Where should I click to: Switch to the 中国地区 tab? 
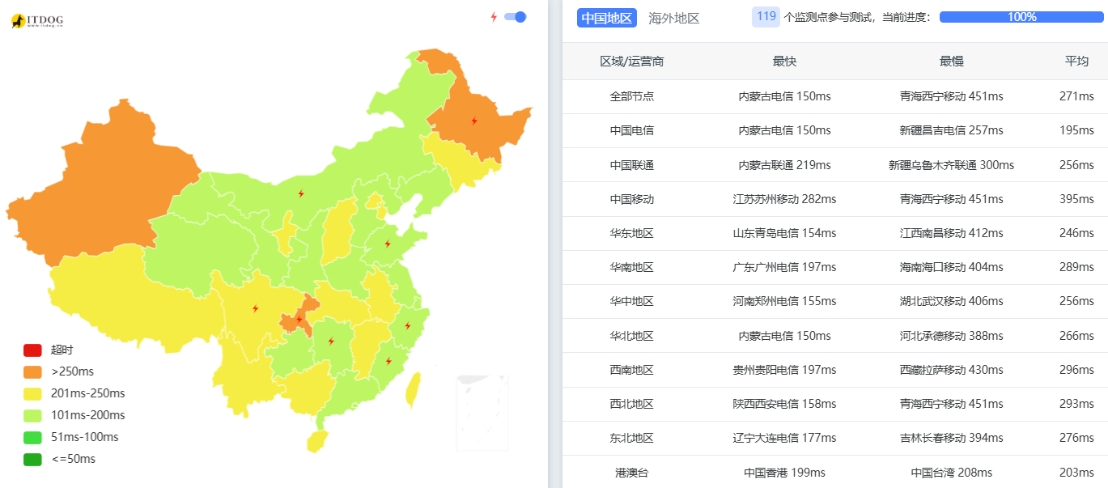[607, 18]
